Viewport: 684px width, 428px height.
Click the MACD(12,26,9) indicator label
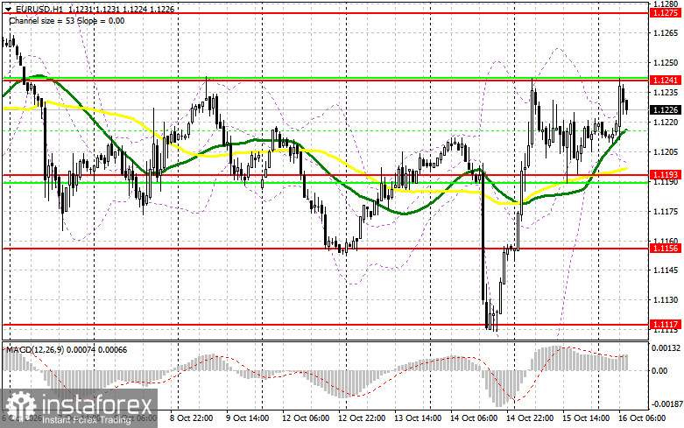(36, 350)
